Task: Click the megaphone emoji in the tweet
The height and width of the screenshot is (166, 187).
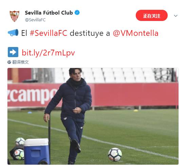Action: point(13,32)
